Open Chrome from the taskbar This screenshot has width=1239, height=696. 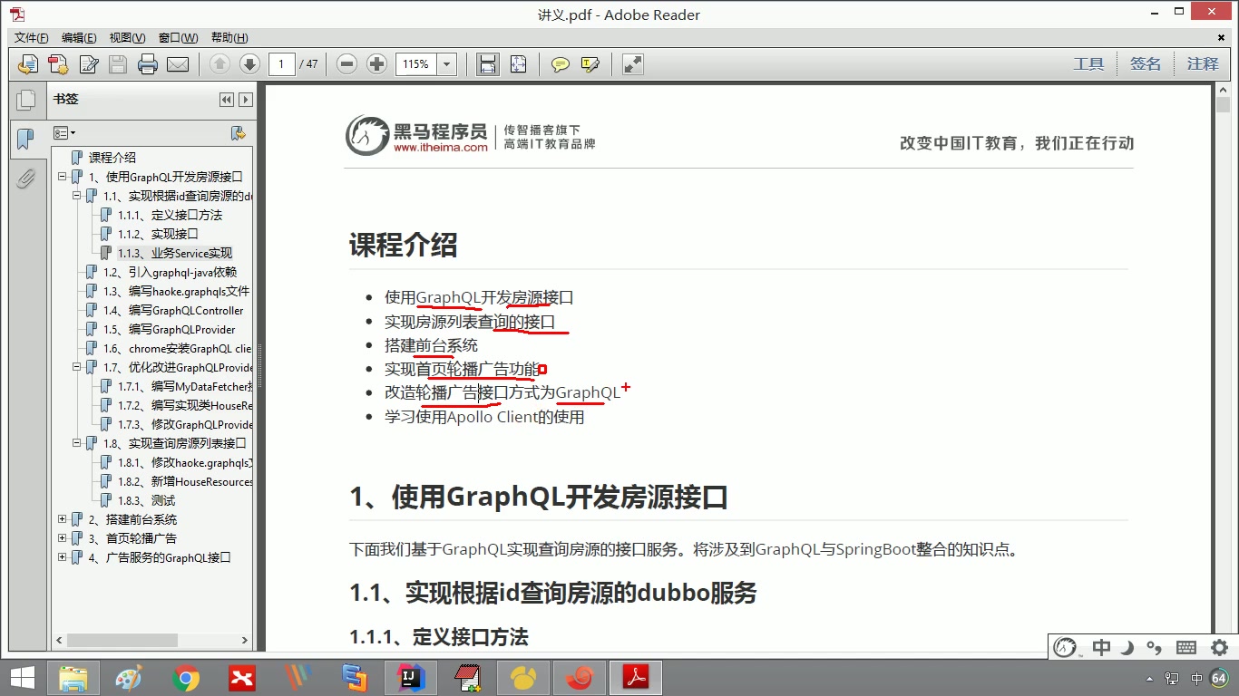coord(186,678)
